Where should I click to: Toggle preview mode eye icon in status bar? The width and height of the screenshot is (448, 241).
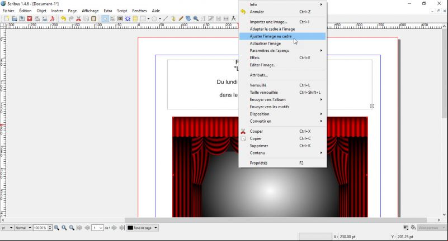pyautogui.click(x=413, y=228)
